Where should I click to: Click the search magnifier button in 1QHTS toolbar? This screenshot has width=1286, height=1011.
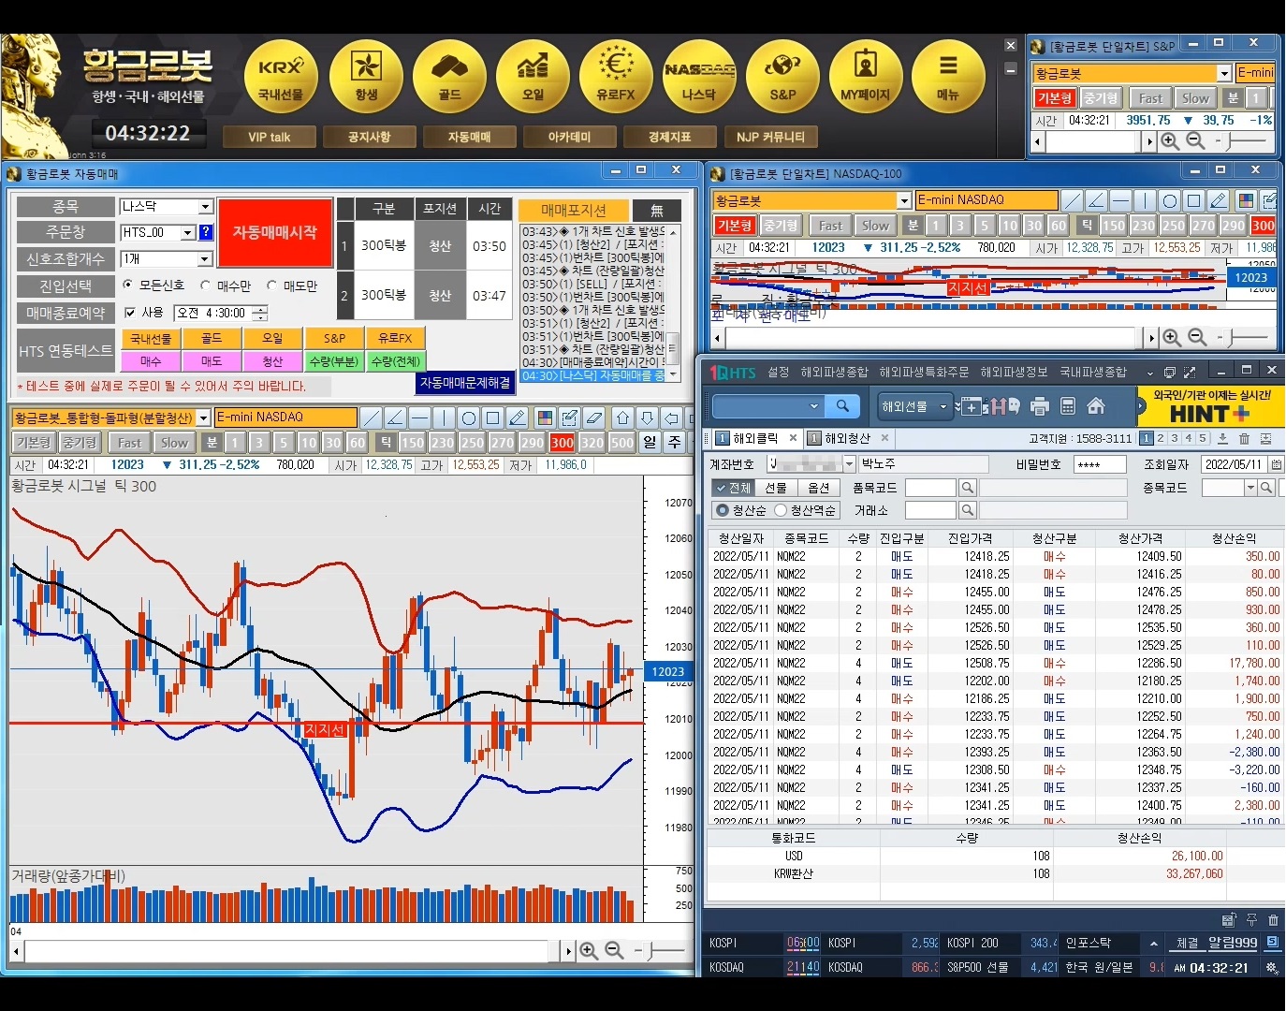coord(842,406)
